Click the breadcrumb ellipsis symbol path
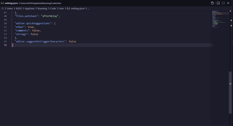The image size is (233, 126). pyautogui.click(x=88, y=9)
